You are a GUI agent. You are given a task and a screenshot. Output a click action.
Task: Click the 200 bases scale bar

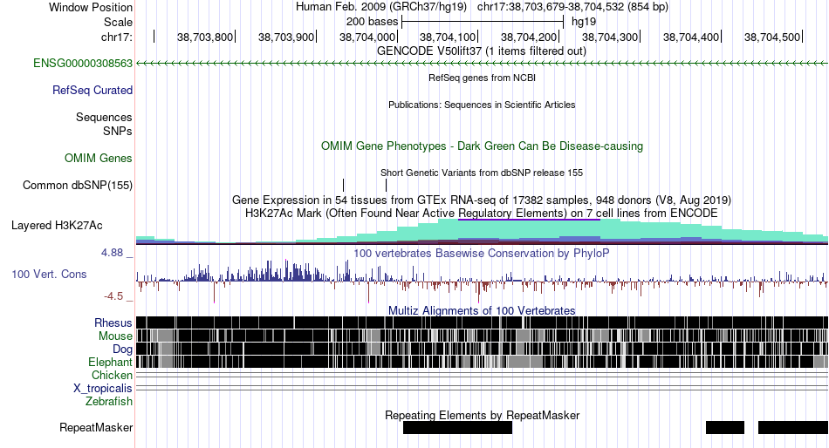[483, 22]
